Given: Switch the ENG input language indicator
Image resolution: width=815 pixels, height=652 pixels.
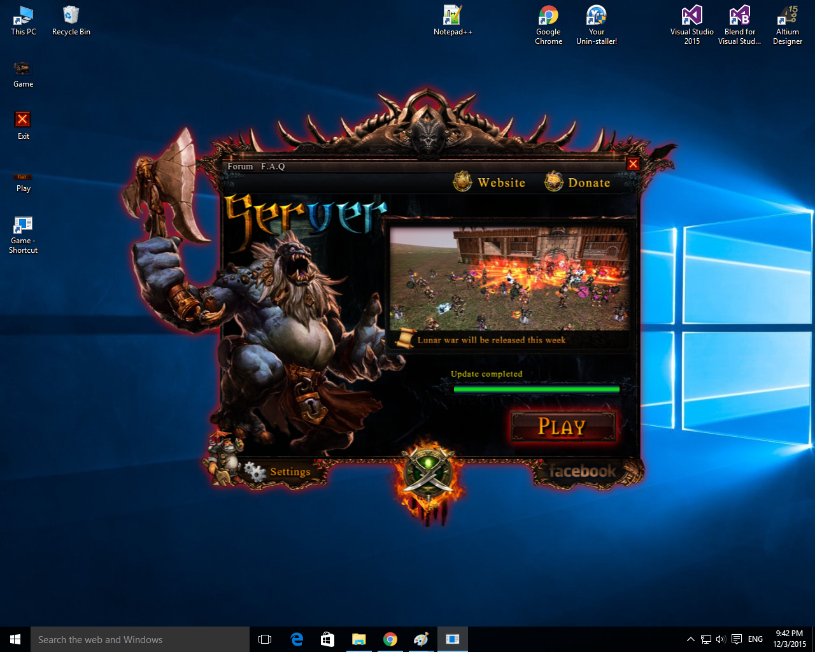Looking at the screenshot, I should click(755, 639).
